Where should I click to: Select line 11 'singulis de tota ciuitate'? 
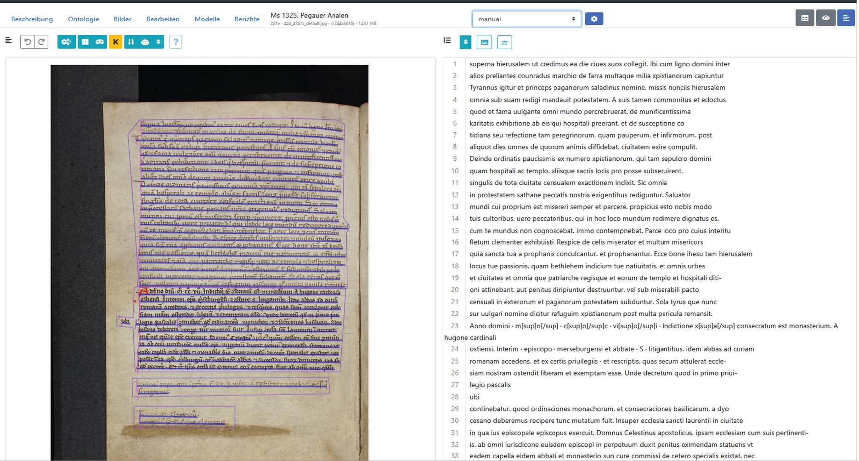point(568,182)
